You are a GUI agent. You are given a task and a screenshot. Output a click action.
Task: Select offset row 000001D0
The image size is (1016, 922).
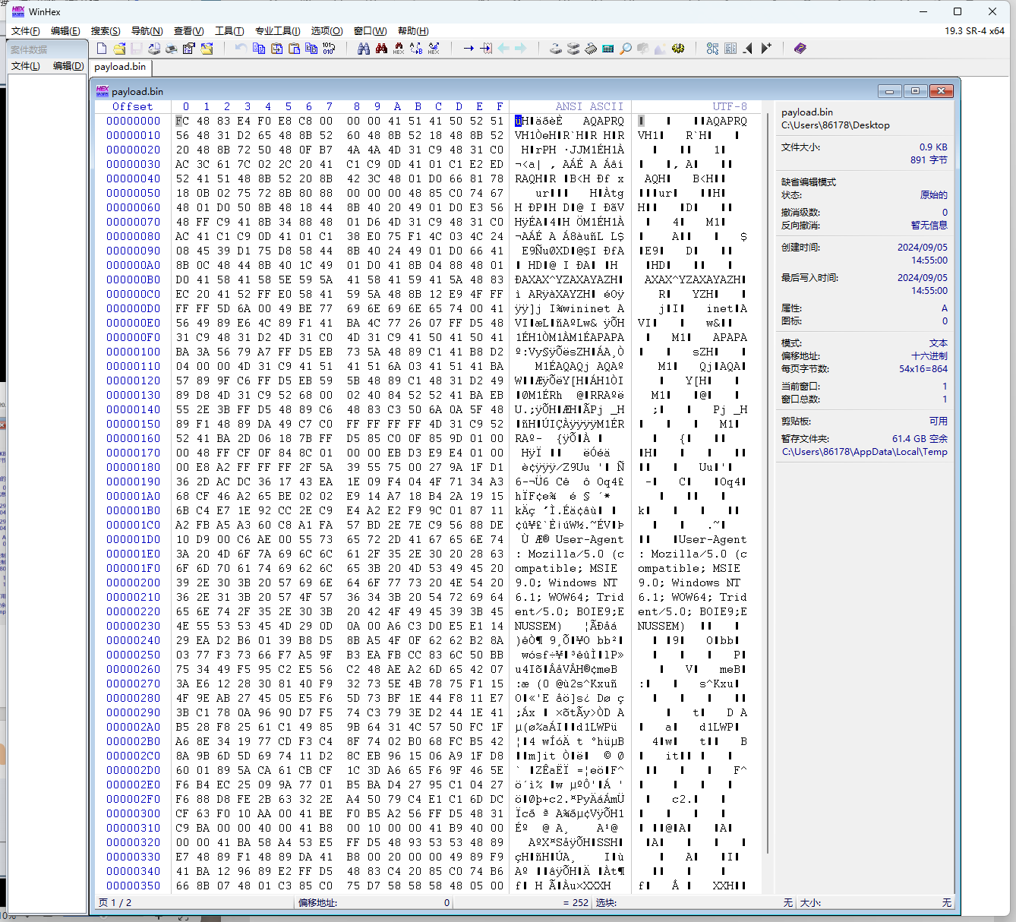click(x=134, y=539)
